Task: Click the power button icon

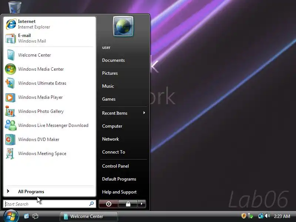Action: click(108, 204)
